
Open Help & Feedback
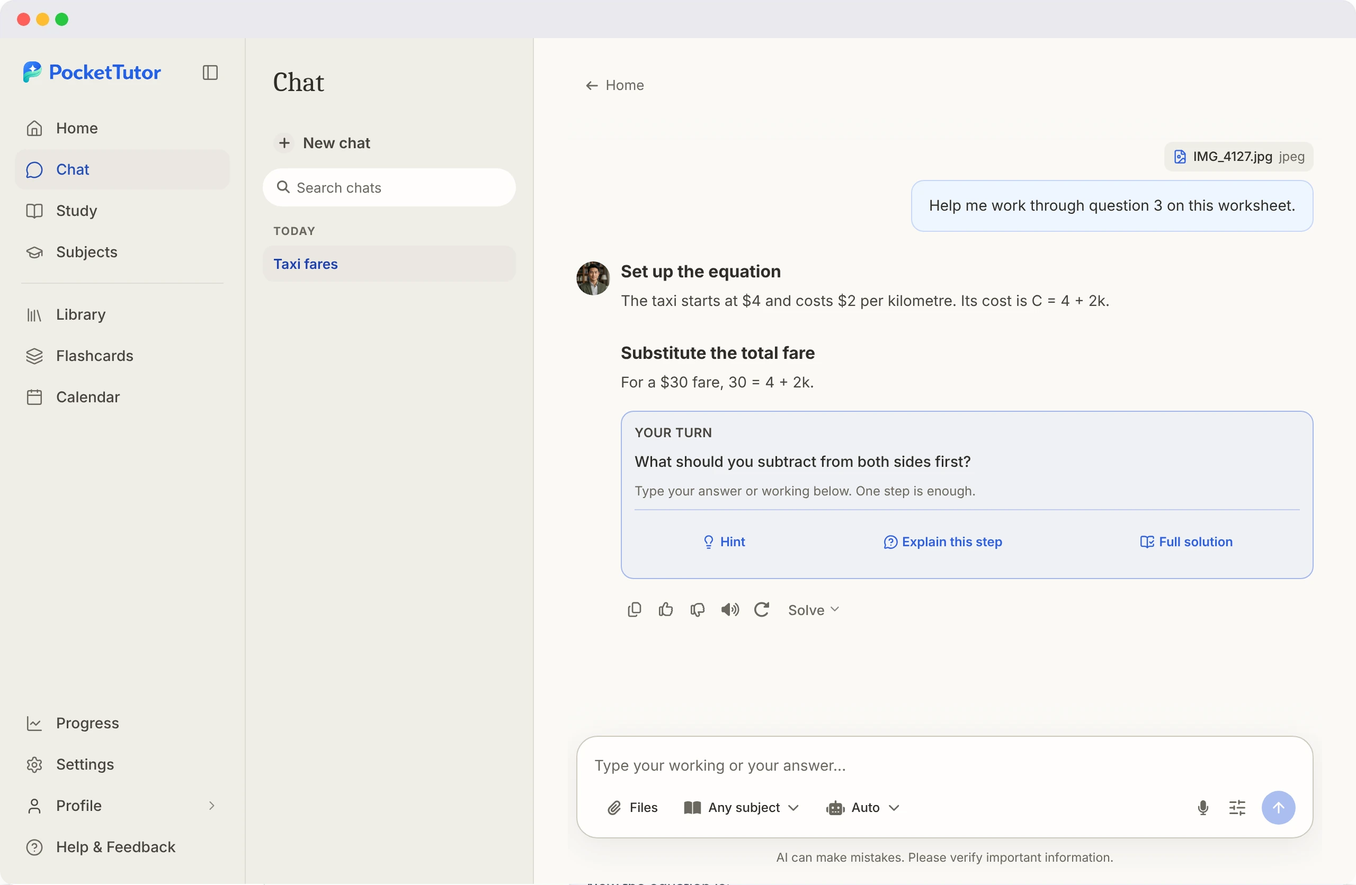point(122,847)
